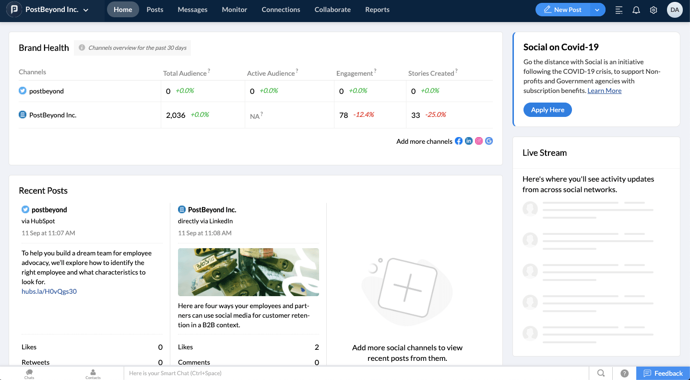The image size is (690, 380).
Task: Open the publishing queue list icon
Action: pos(619,10)
